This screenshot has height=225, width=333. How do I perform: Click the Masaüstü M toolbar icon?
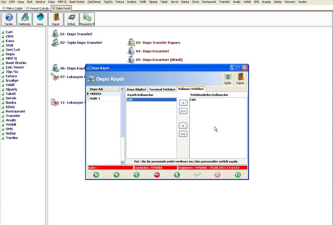tap(87, 19)
